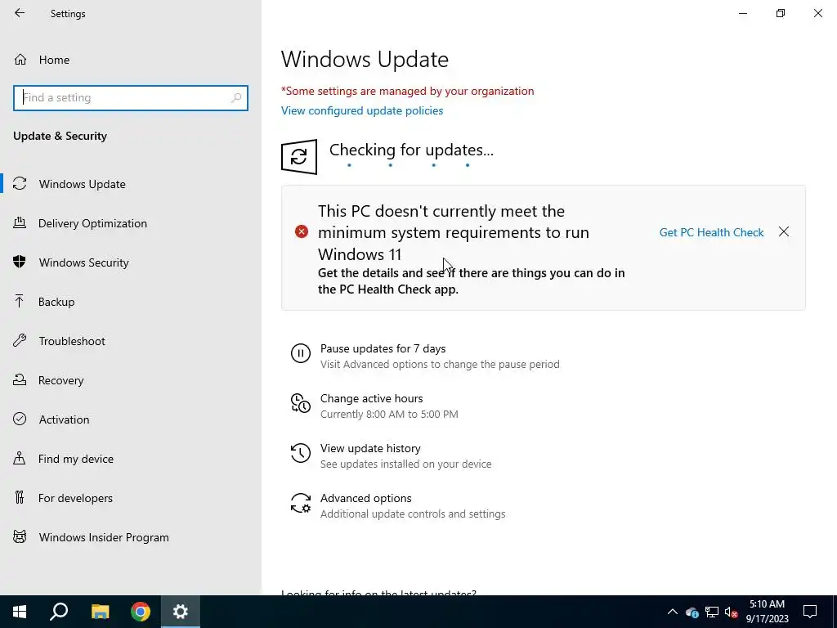Click the pause circle icon

301,353
